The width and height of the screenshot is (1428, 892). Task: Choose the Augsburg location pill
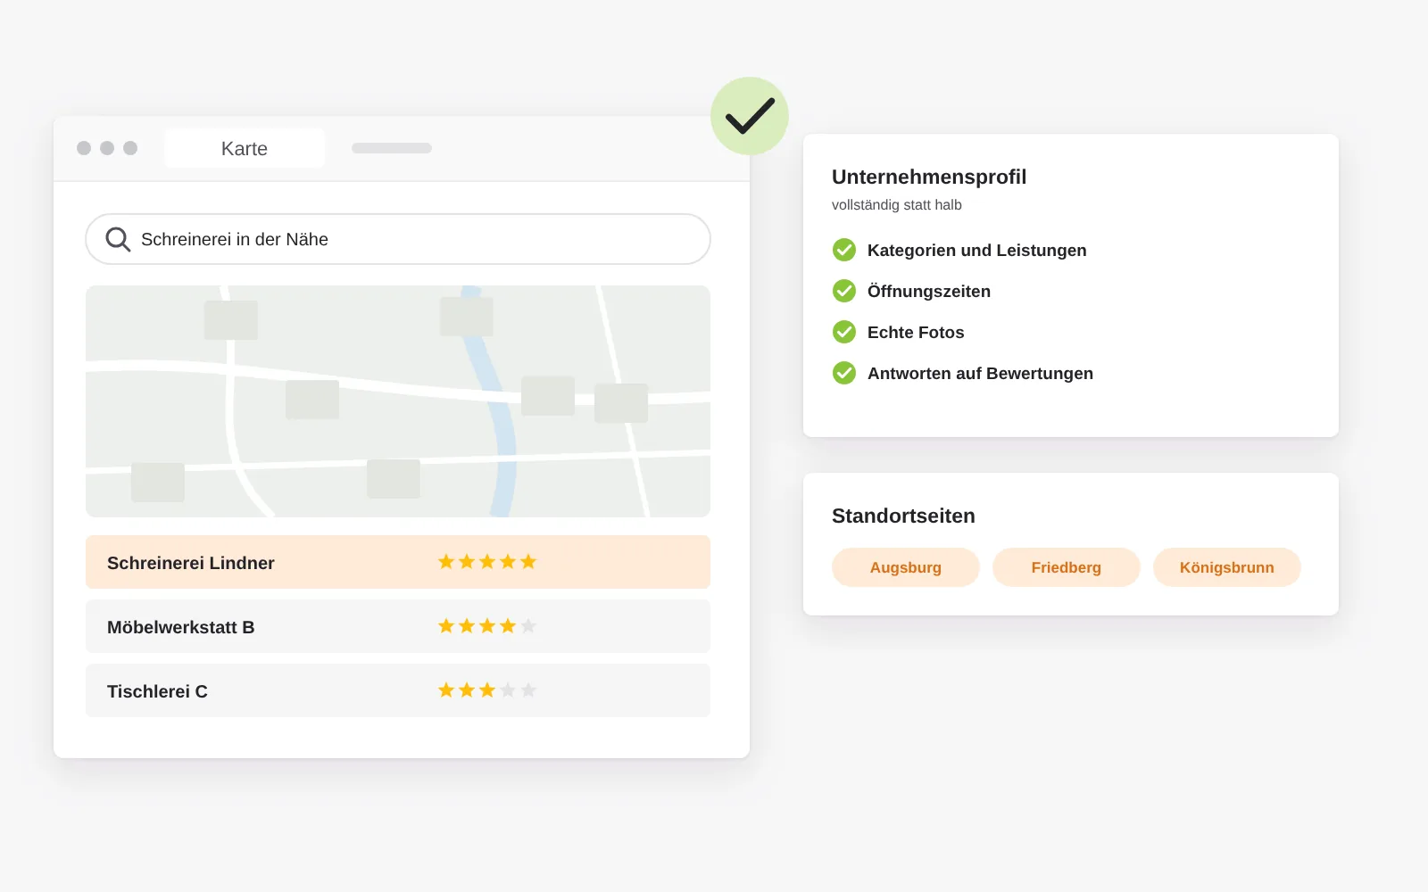point(906,567)
